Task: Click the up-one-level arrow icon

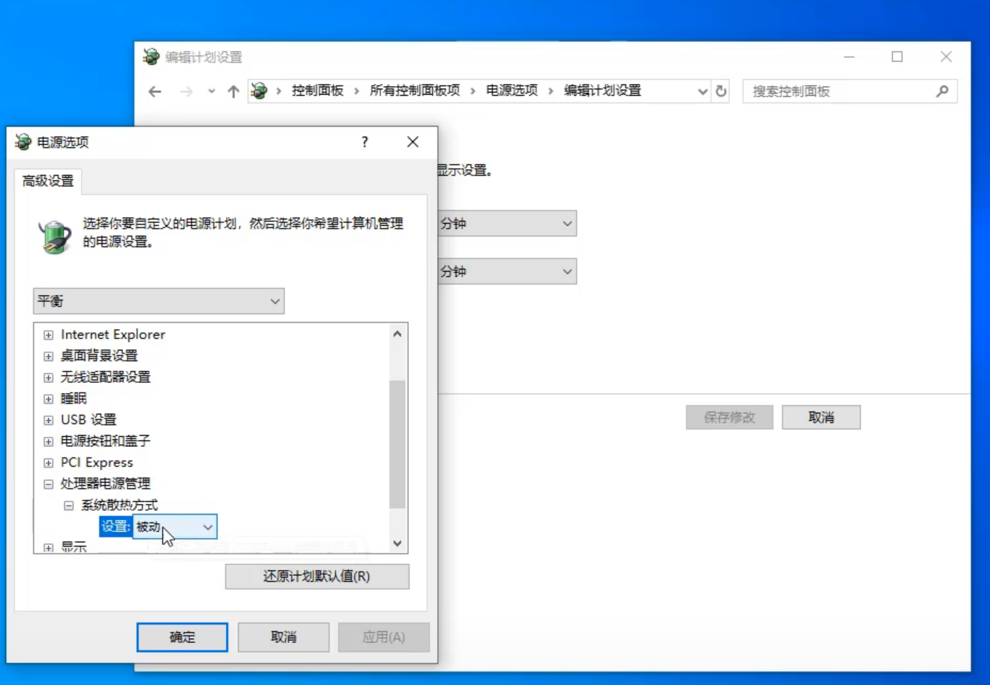Action: click(x=233, y=92)
